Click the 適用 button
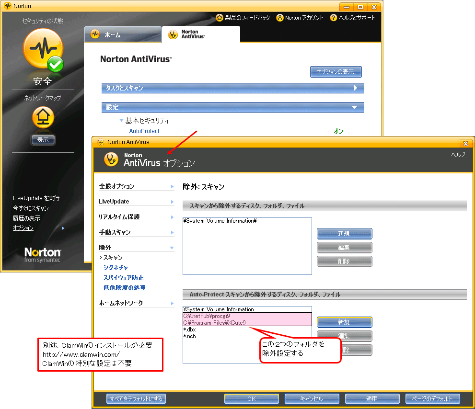 coord(372,399)
